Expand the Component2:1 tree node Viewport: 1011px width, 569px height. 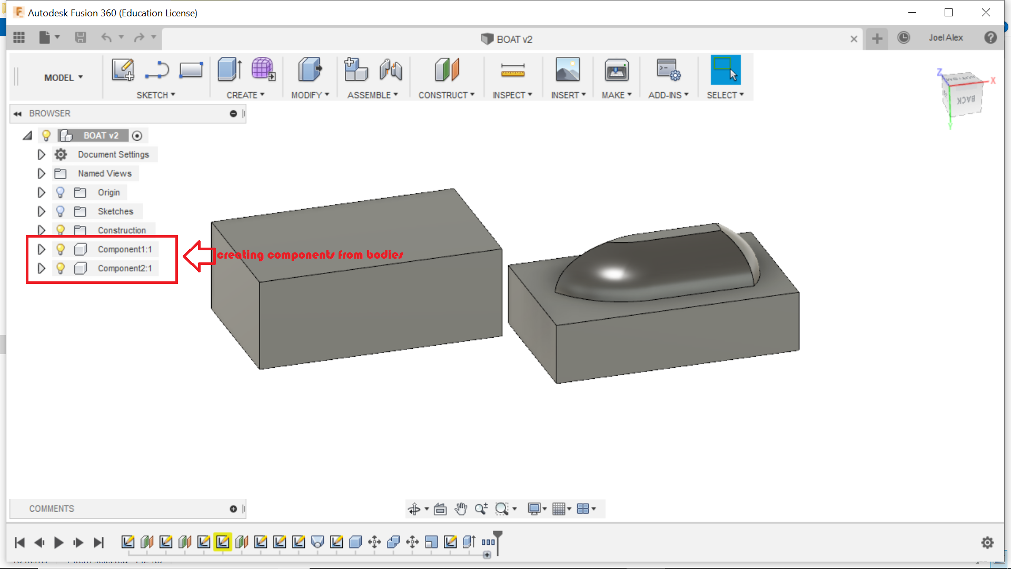tap(41, 268)
